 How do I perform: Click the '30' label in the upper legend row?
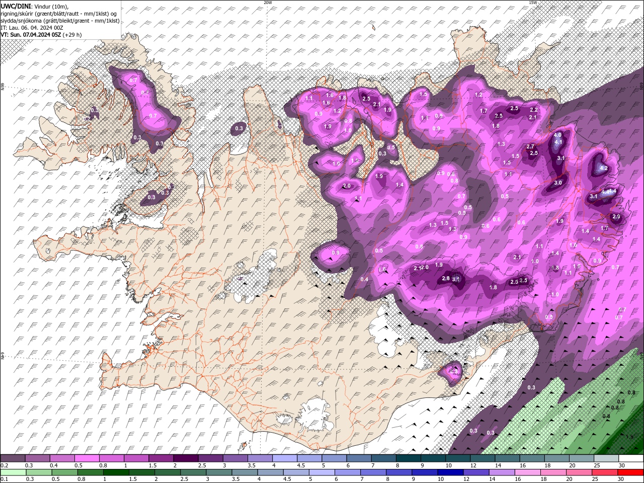pos(622,465)
